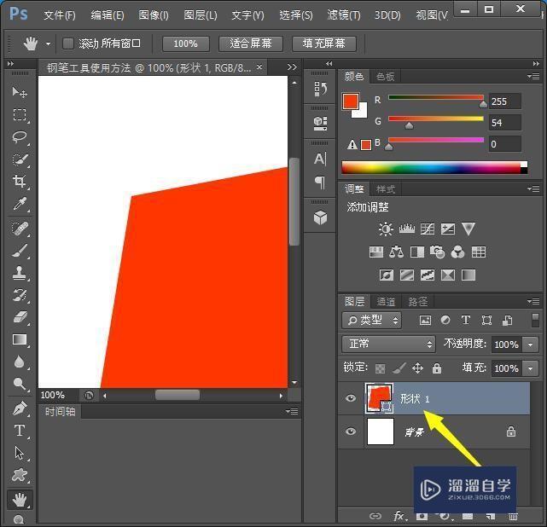Image resolution: width=547 pixels, height=527 pixels.
Task: Select the Path Selection tool
Action: (x=20, y=453)
